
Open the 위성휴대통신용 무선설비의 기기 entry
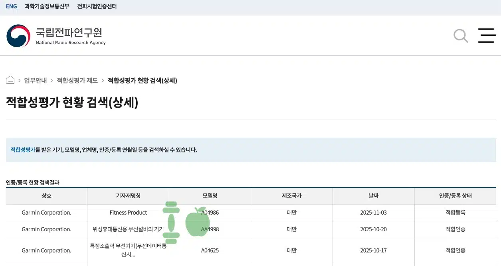(x=128, y=229)
